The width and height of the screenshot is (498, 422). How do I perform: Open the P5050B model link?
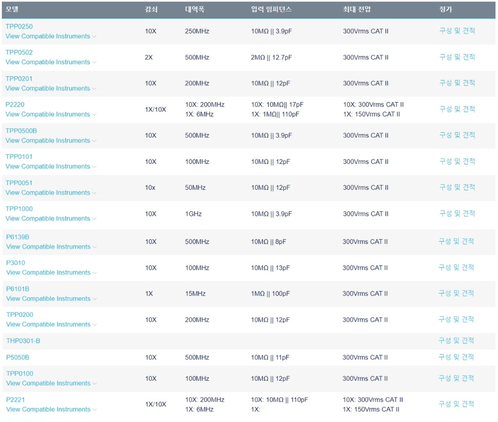(18, 358)
